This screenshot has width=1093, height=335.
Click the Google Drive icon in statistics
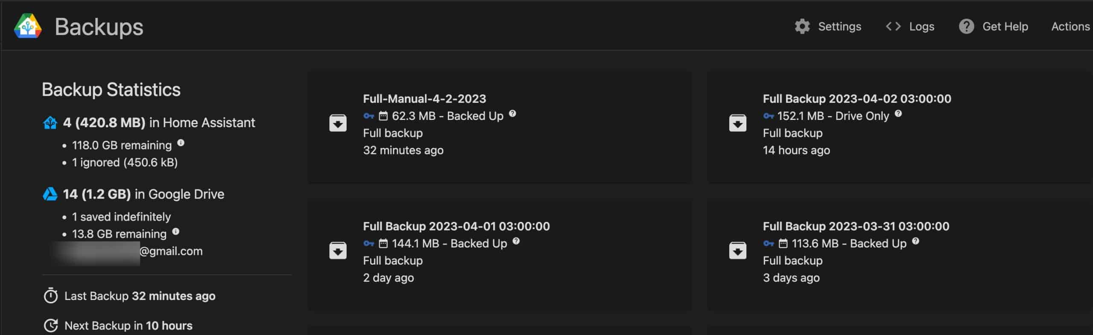click(x=50, y=194)
